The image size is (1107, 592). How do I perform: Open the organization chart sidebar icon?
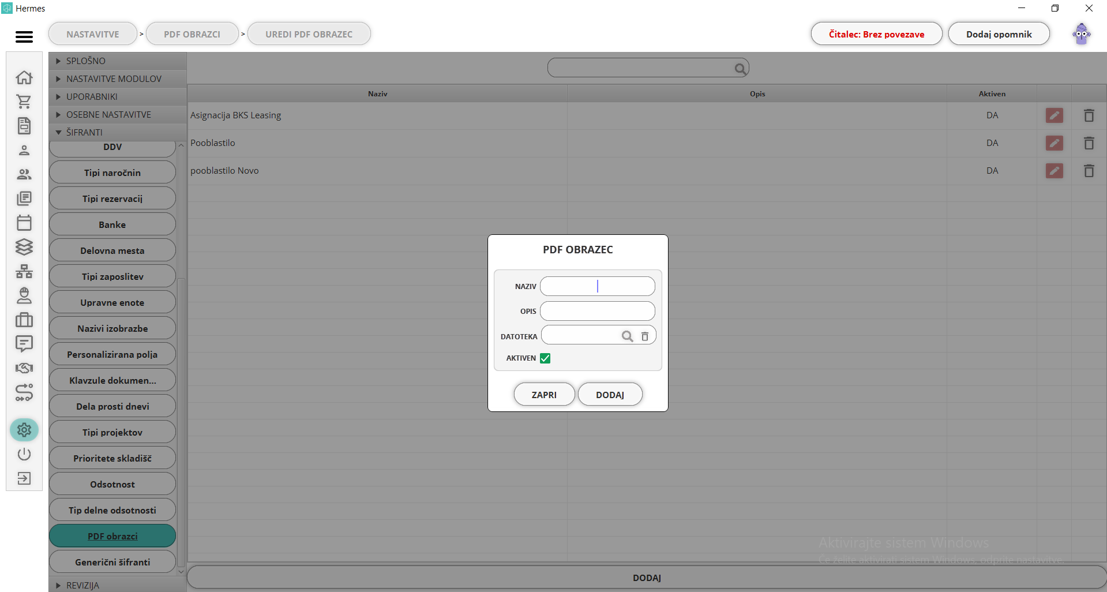(24, 271)
